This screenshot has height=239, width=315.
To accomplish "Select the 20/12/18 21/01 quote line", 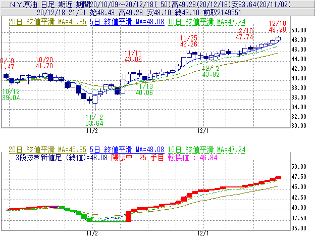I will click(x=139, y=13).
